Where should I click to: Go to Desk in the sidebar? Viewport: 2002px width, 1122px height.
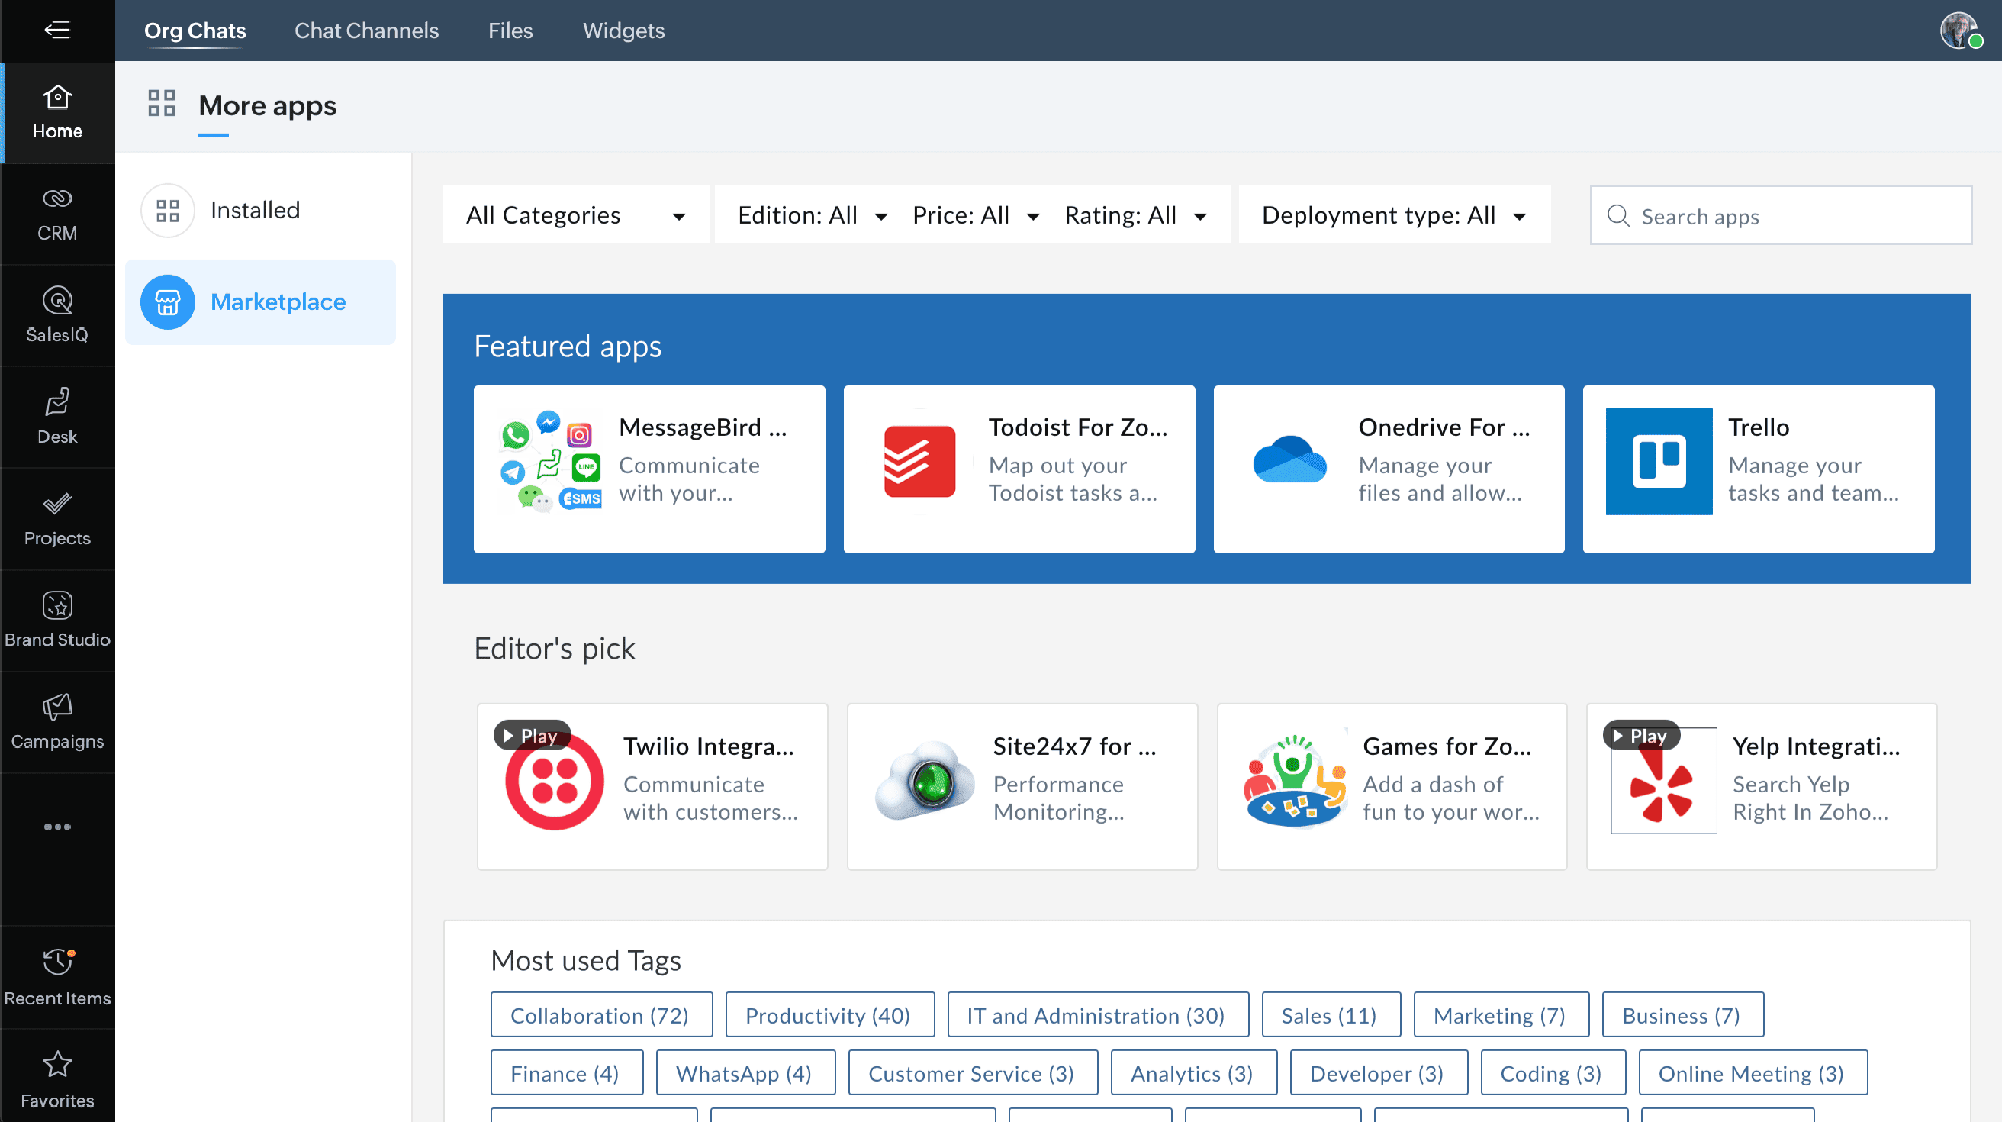click(56, 417)
